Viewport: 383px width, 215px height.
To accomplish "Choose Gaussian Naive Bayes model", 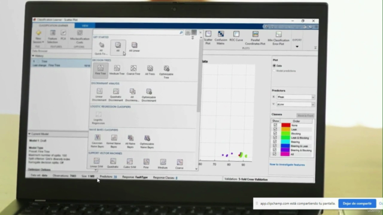I will point(97,141).
